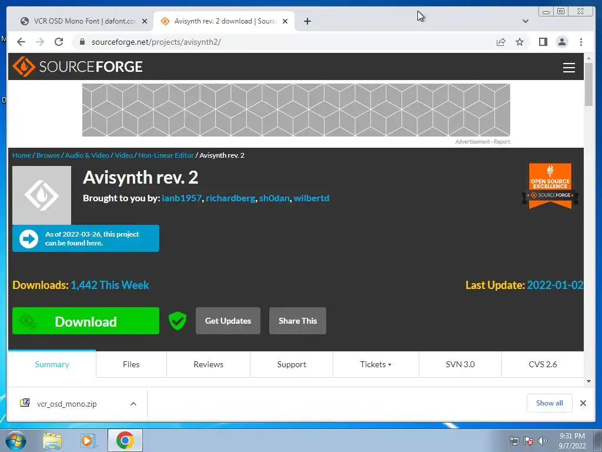Open the Video breadcrumb link

pos(123,155)
